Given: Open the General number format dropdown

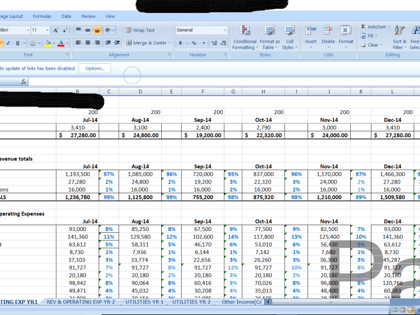Looking at the screenshot, I should point(225,30).
